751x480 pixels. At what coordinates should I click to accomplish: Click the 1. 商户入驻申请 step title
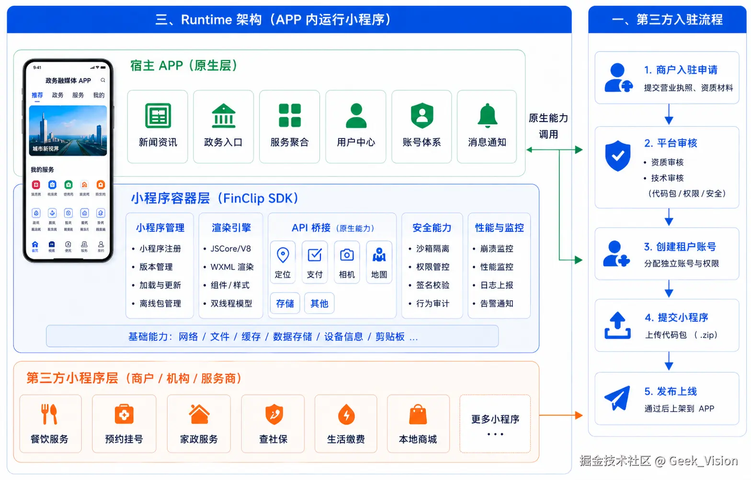pyautogui.click(x=681, y=70)
